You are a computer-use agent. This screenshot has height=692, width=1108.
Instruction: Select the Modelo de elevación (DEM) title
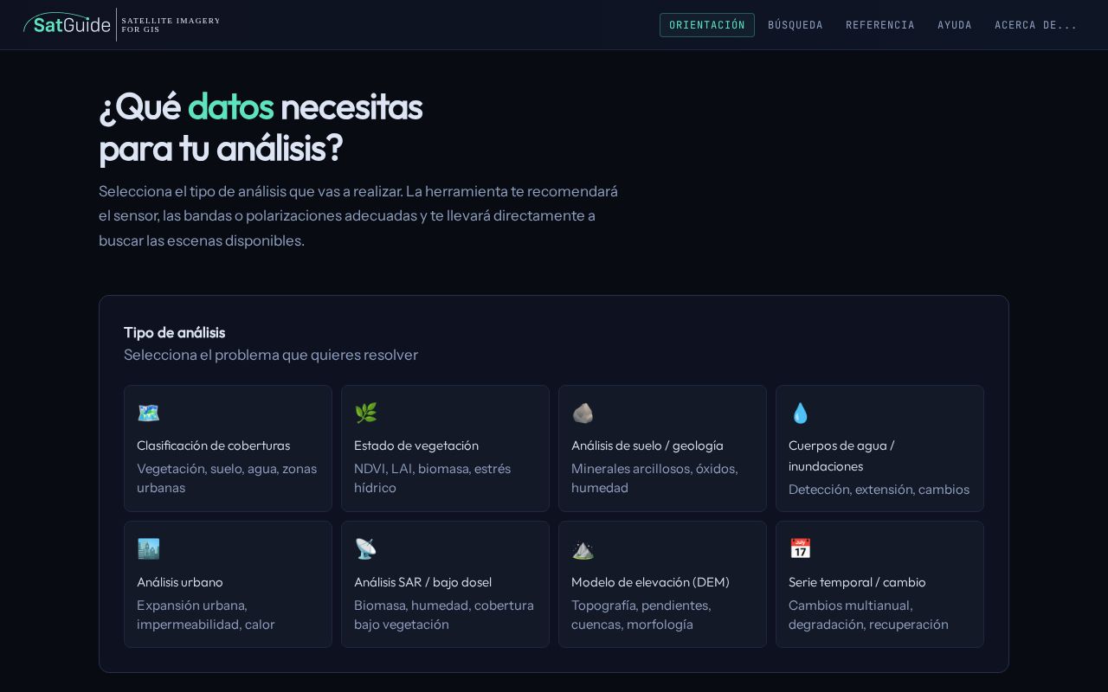point(650,582)
